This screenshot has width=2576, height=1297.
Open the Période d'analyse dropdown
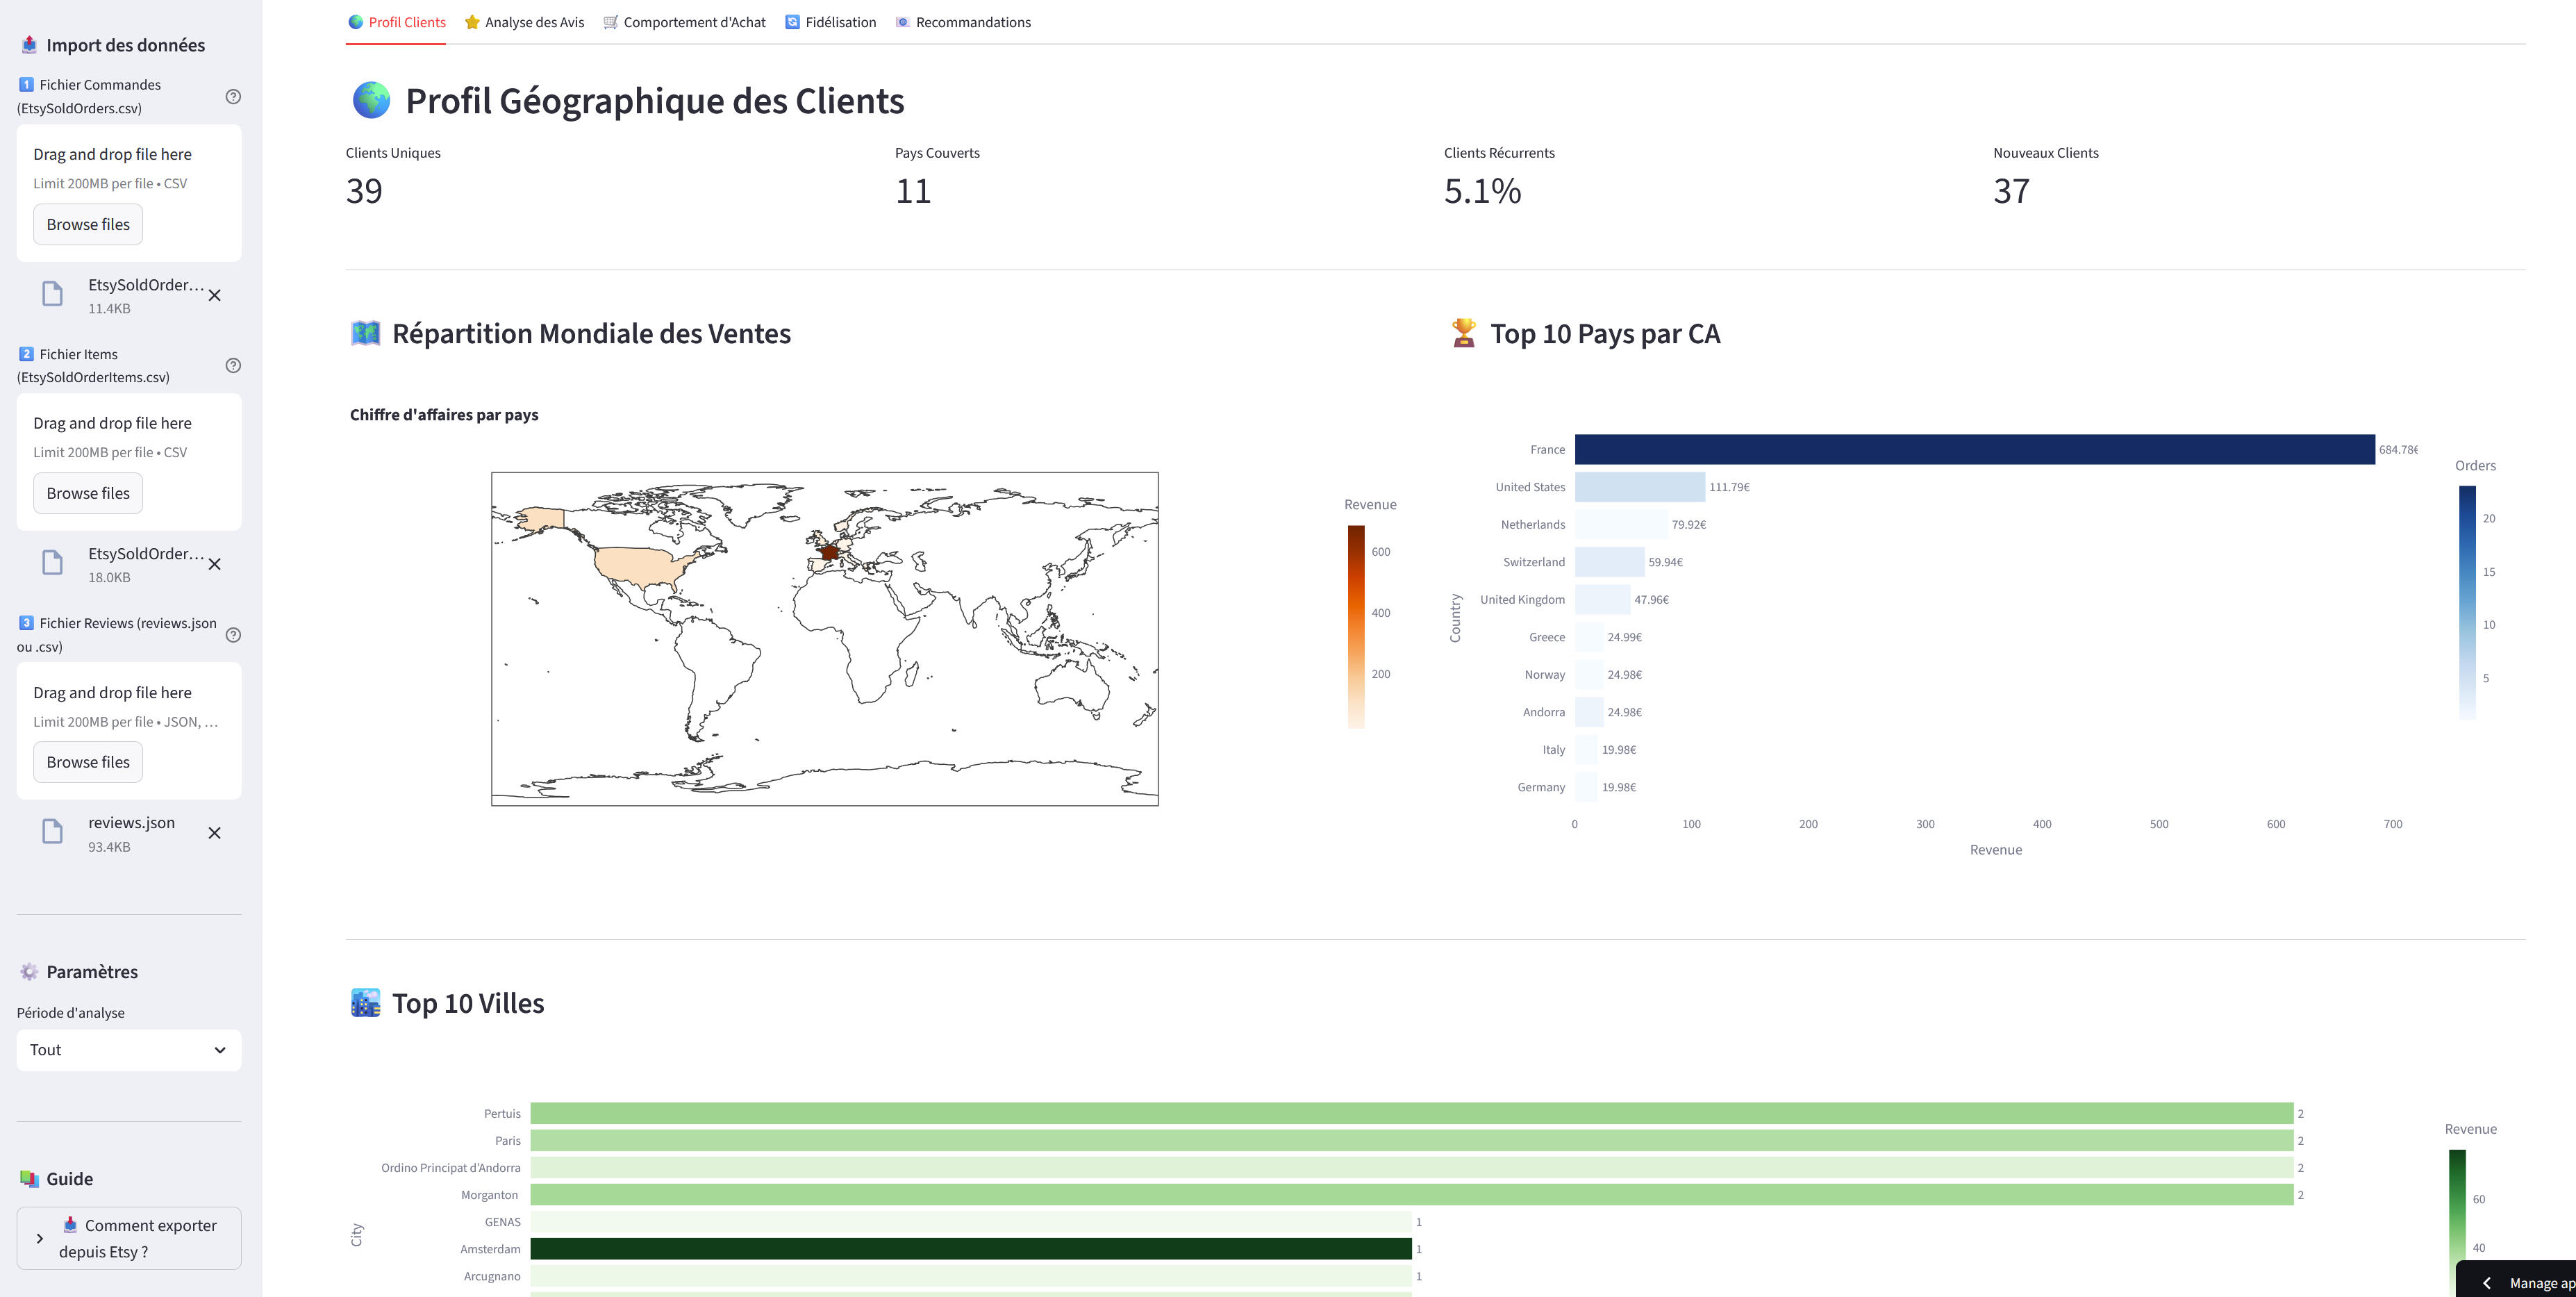128,1050
